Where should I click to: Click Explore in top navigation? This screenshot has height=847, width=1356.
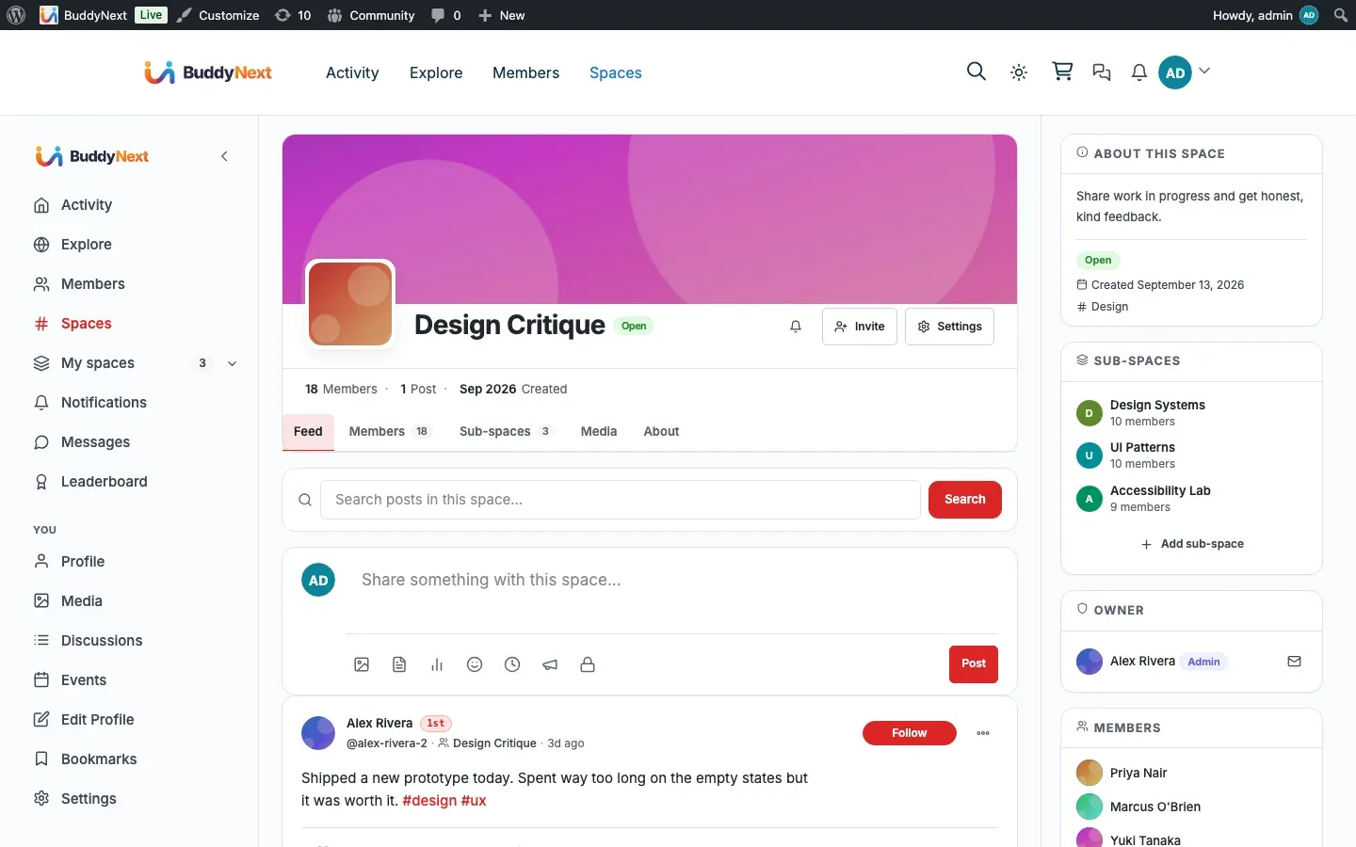436,72
